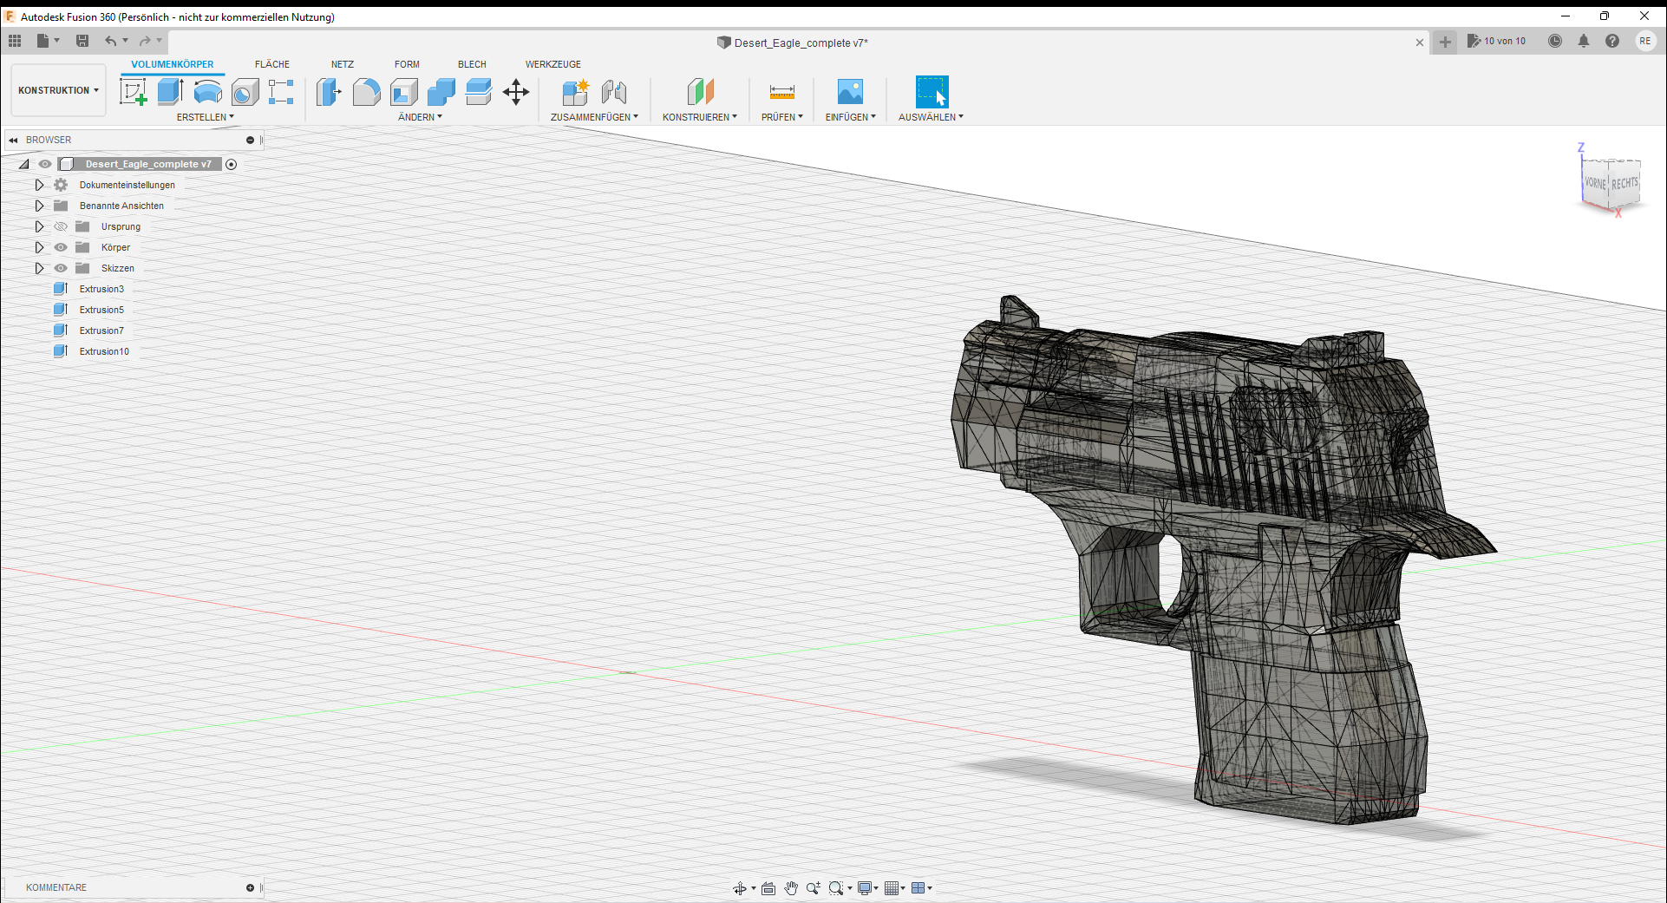Activate the Pan tool in navigation bar
The width and height of the screenshot is (1667, 903).
pyautogui.click(x=791, y=888)
